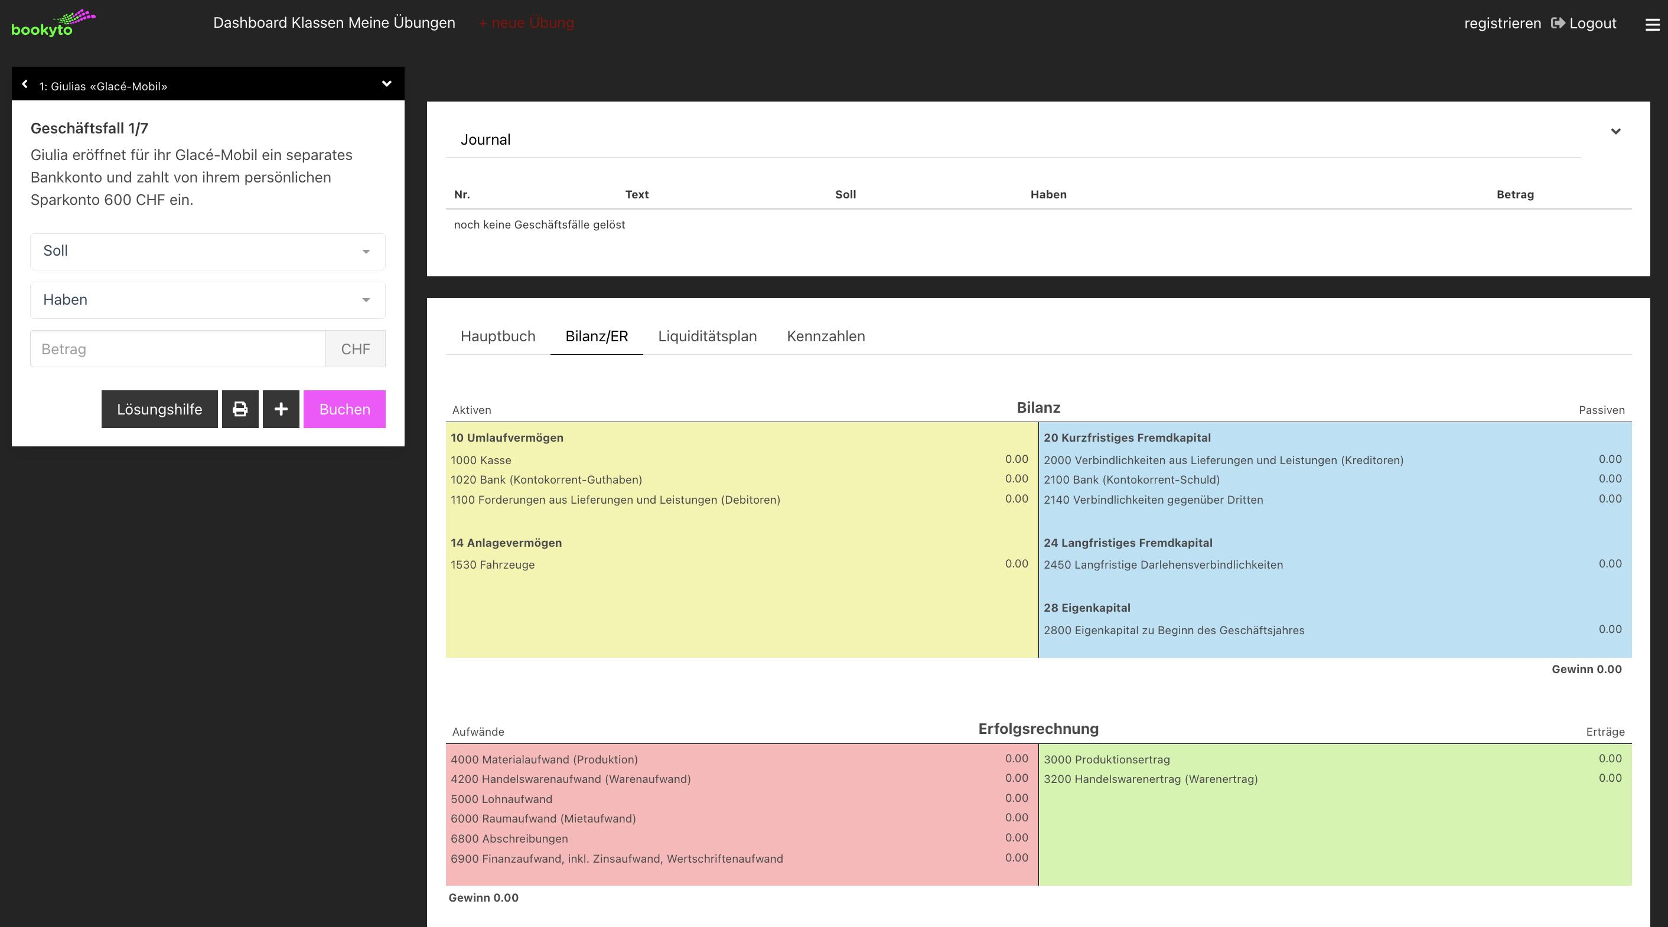
Task: Click the bookyto logo
Action: click(x=53, y=23)
